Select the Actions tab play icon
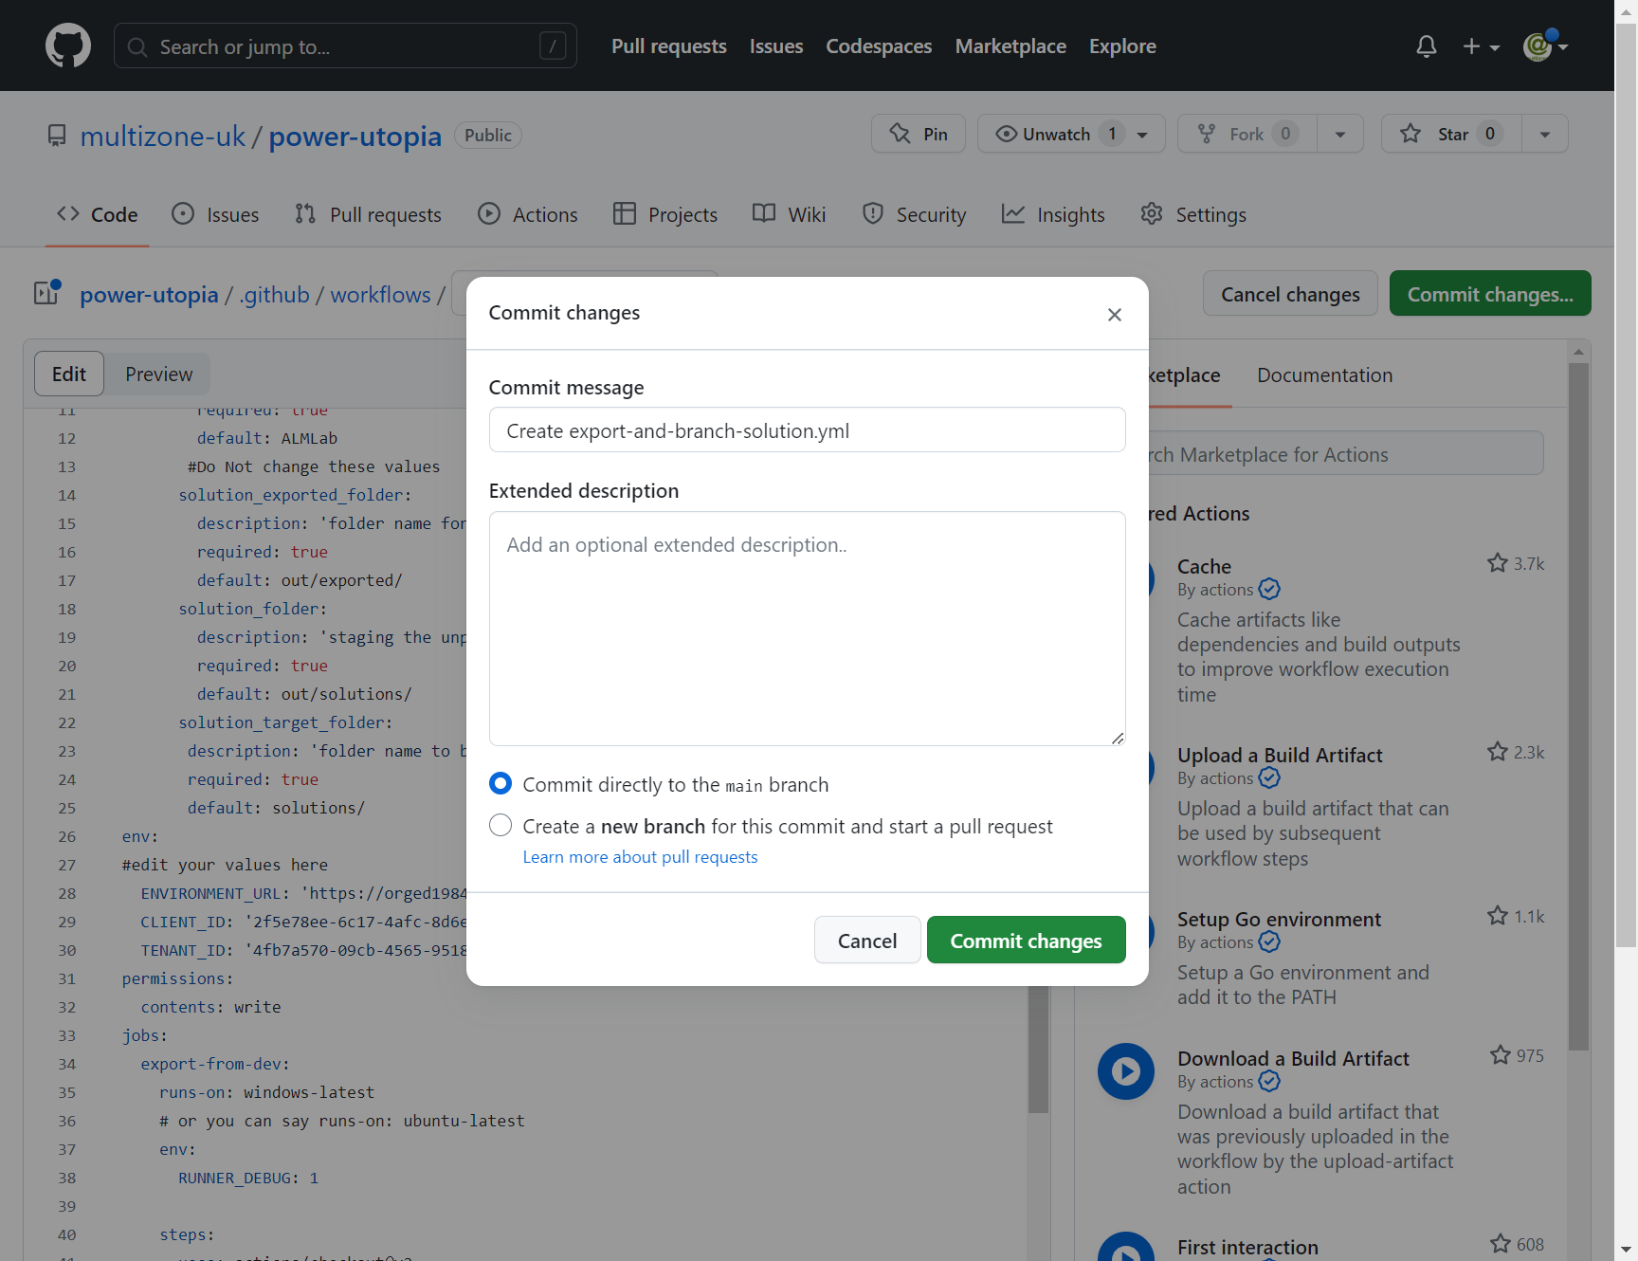 [x=489, y=214]
